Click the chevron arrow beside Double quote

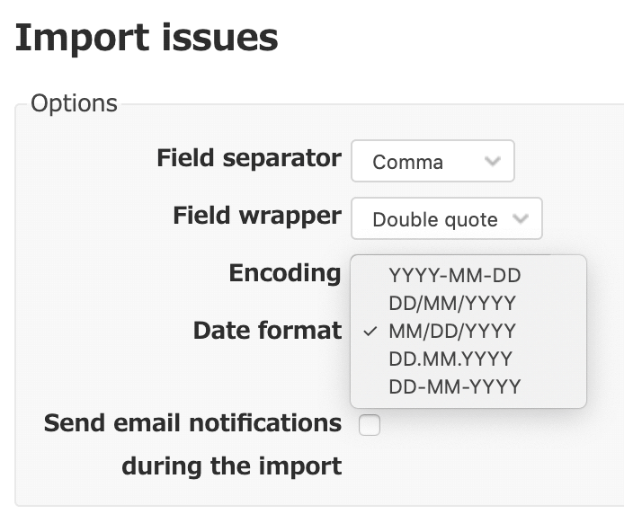[520, 218]
